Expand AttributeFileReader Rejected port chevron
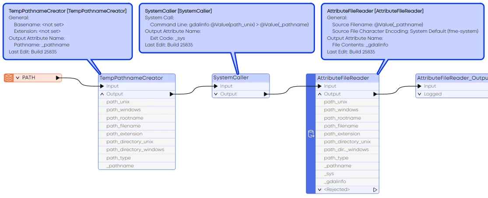Viewport: 488px width, 198px height. coord(319,190)
